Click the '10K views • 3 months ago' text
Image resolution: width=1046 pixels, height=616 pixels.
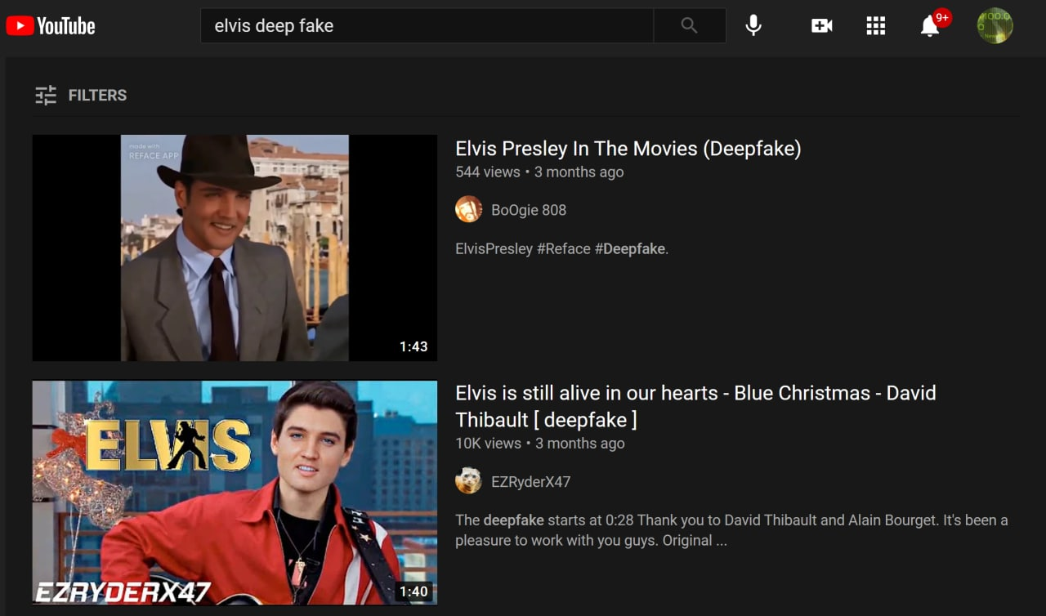[540, 443]
